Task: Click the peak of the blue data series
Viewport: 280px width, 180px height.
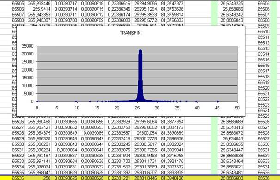Action: click(140, 51)
